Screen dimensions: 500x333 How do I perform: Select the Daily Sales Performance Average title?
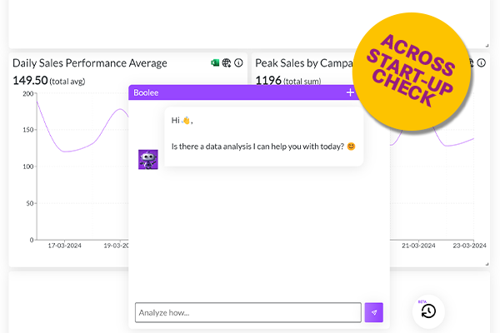(90, 63)
